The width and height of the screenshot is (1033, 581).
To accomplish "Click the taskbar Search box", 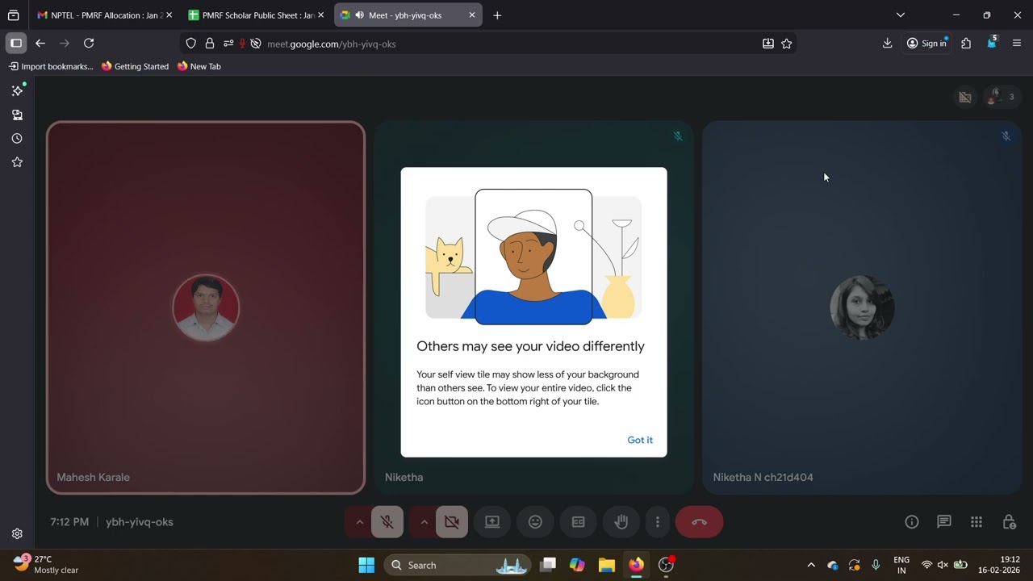I will pyautogui.click(x=457, y=565).
